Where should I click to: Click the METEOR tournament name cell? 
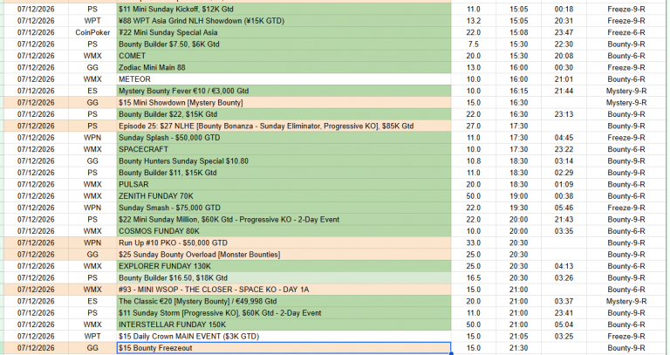point(284,79)
